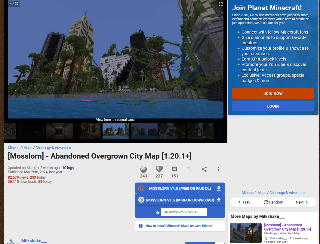
Task: Download Mosslorn V1.5 (Mirror Download)
Action: click(x=180, y=200)
